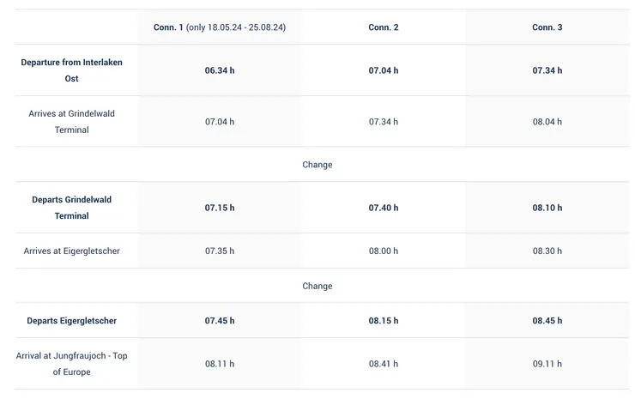Viewport: 635px width, 399px height.
Task: Click the 07.34 h Interlaken departure in Conn. 3
Action: (547, 70)
